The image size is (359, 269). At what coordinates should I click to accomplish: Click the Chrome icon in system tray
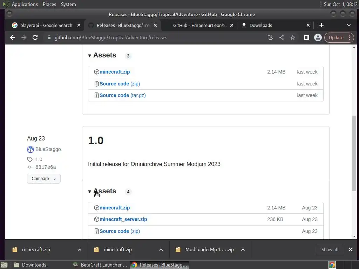click(x=332, y=265)
